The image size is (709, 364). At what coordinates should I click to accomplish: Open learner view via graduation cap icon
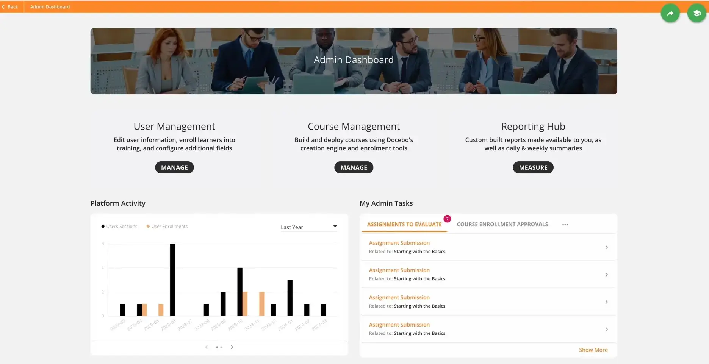click(696, 13)
